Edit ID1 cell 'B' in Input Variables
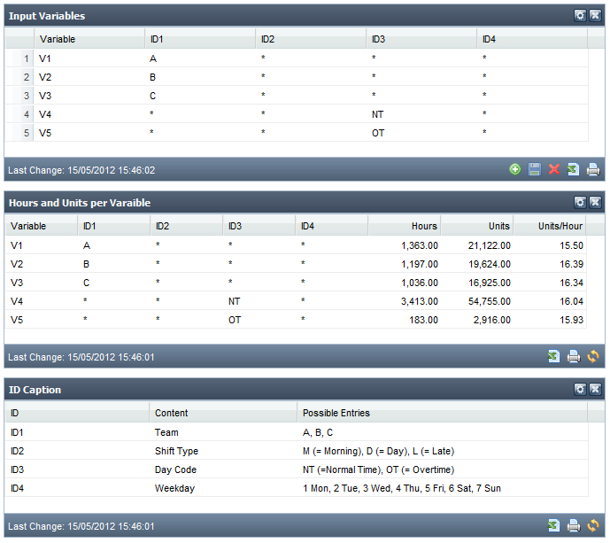The height and width of the screenshot is (543, 610). point(200,77)
